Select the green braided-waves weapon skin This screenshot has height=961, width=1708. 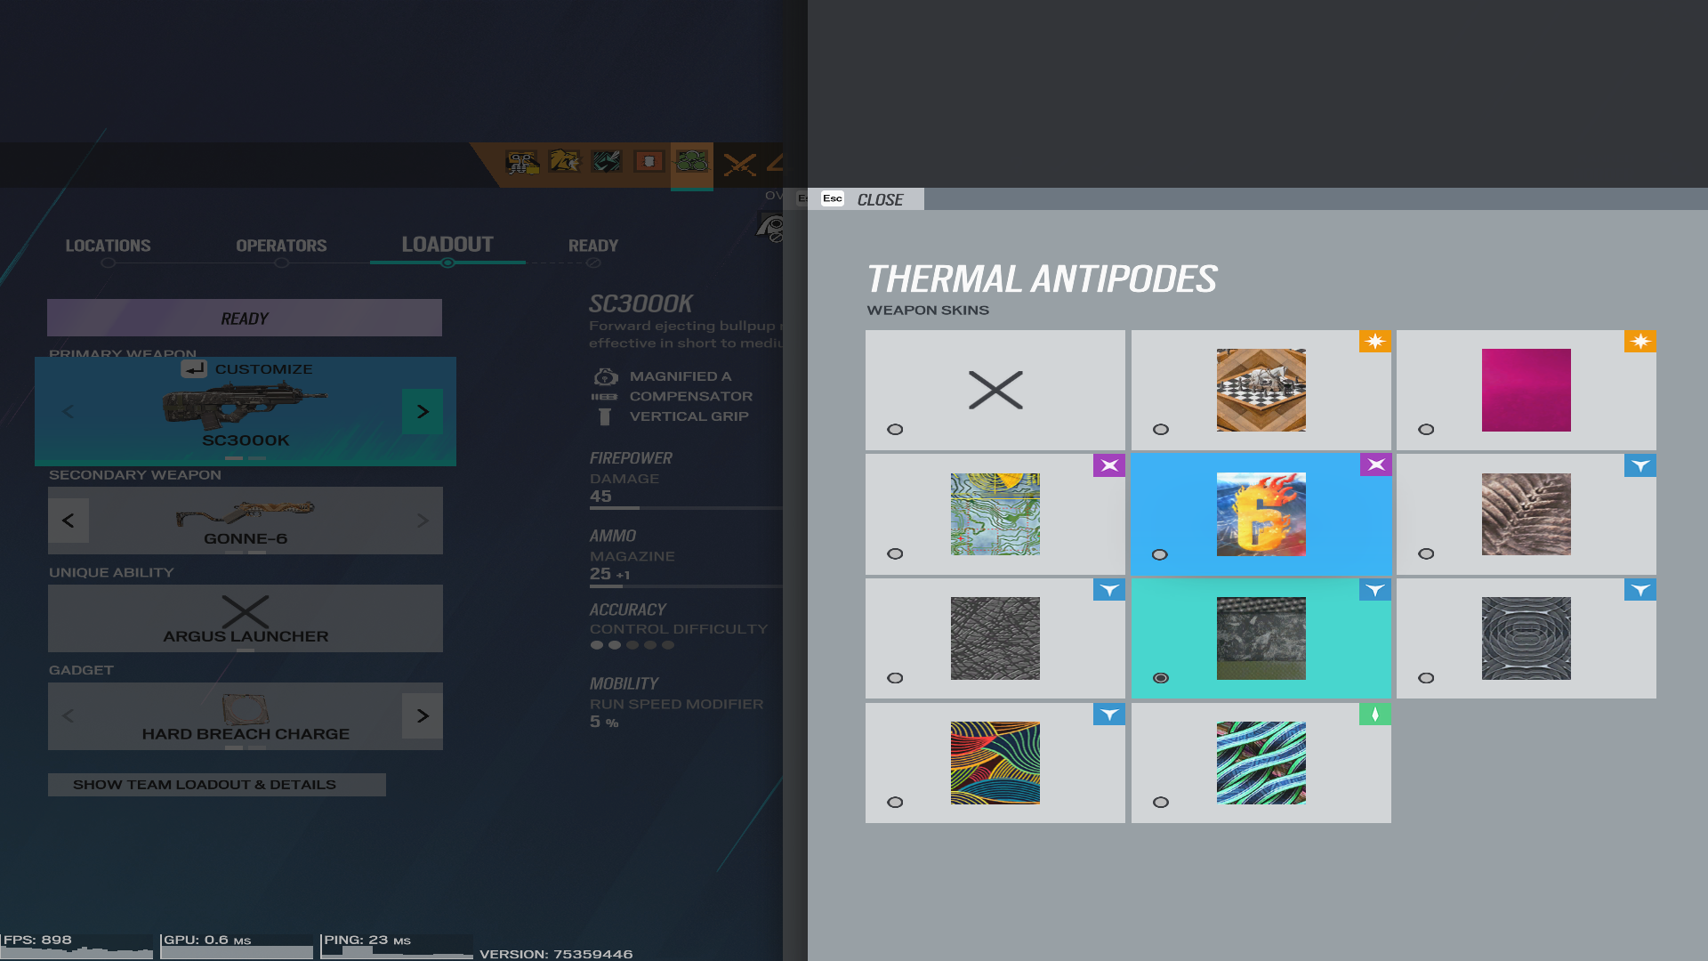point(1261,763)
